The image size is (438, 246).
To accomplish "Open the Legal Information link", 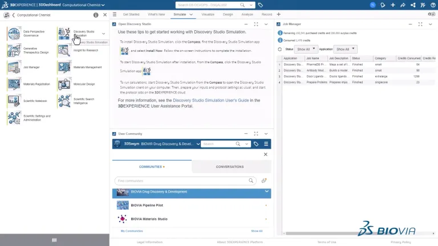I will tap(149, 242).
